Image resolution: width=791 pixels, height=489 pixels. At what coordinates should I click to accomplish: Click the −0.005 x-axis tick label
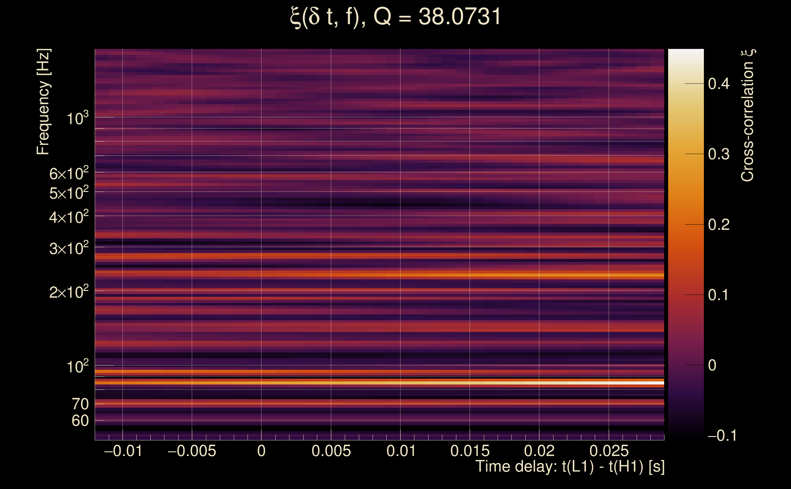click(x=192, y=451)
